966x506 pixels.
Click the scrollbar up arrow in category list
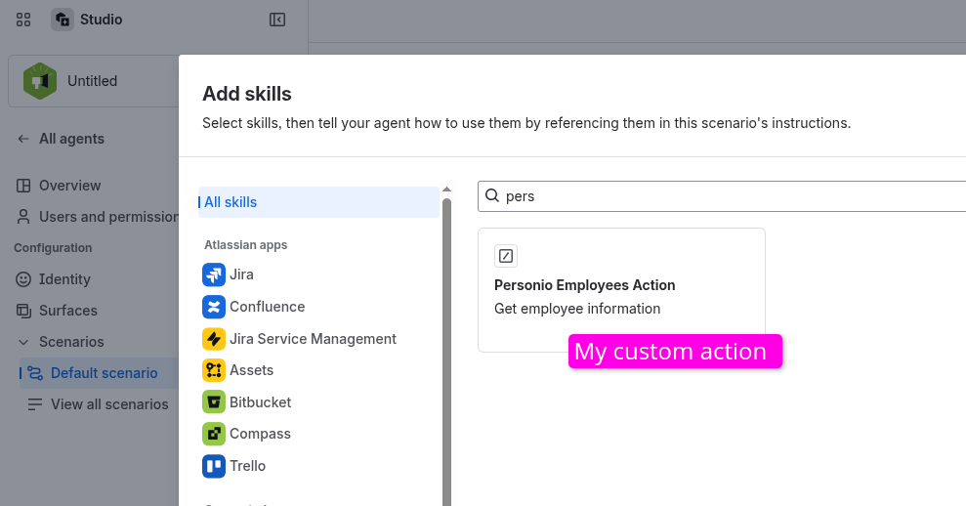[446, 190]
